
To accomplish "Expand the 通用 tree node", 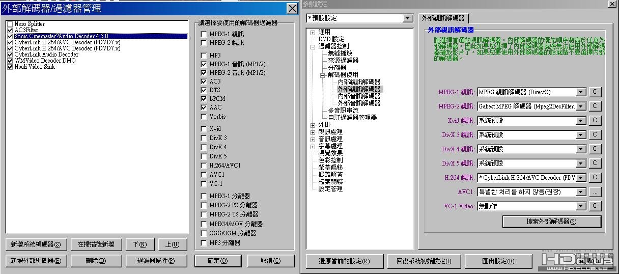I will coord(313,32).
